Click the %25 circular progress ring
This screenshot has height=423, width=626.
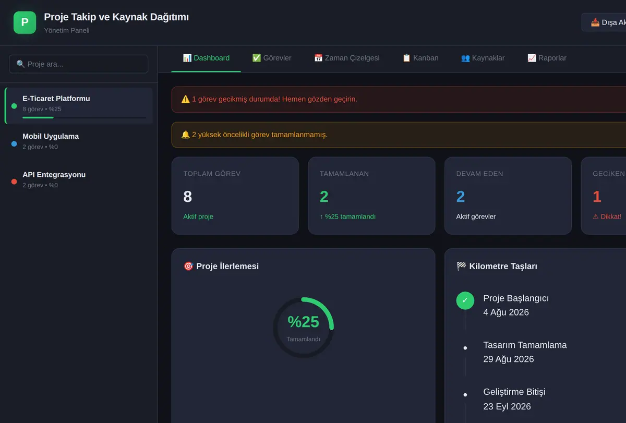tap(304, 328)
